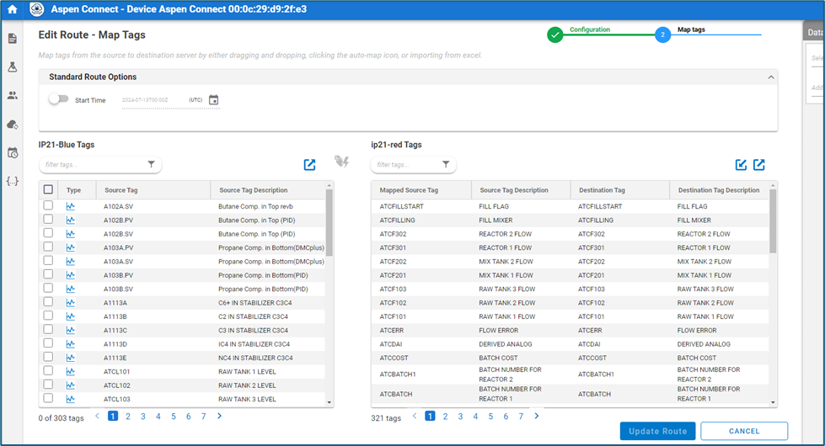Click filter funnel icon for ip21-red tags

coord(446,164)
